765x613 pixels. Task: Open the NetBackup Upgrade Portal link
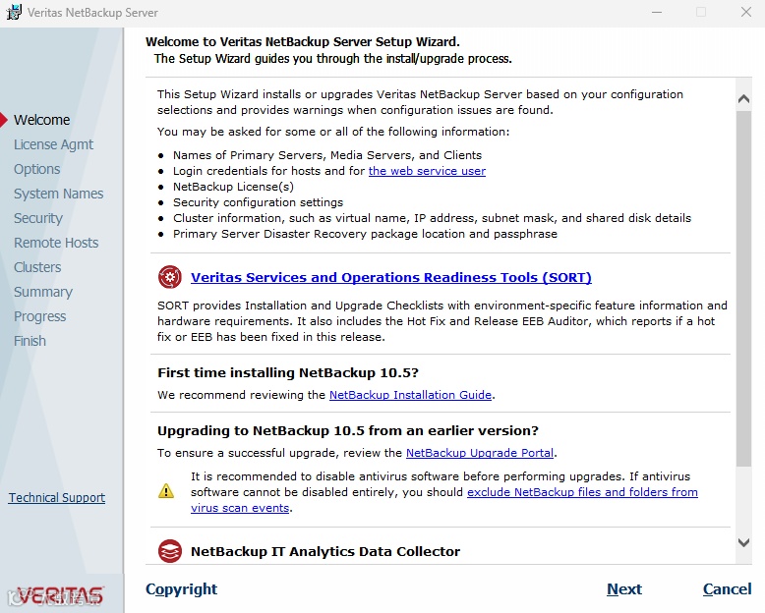pos(480,453)
